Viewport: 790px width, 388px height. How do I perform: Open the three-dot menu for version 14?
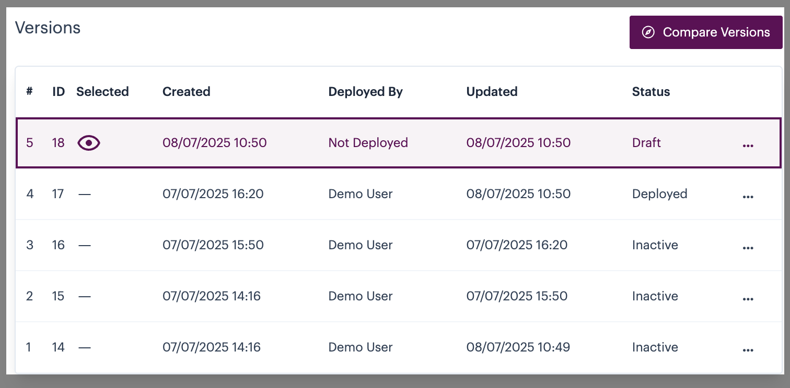[x=748, y=350]
